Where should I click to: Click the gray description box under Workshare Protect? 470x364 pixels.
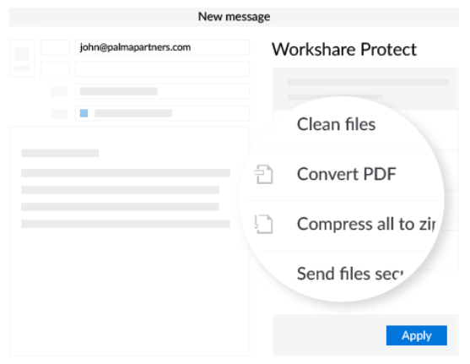point(365,89)
